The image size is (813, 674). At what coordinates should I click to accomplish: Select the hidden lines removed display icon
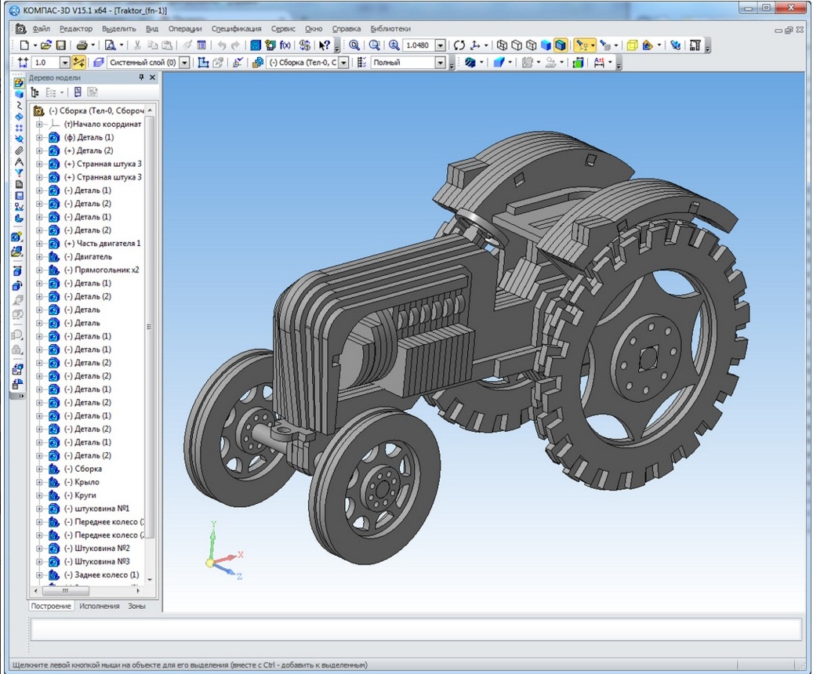[517, 45]
